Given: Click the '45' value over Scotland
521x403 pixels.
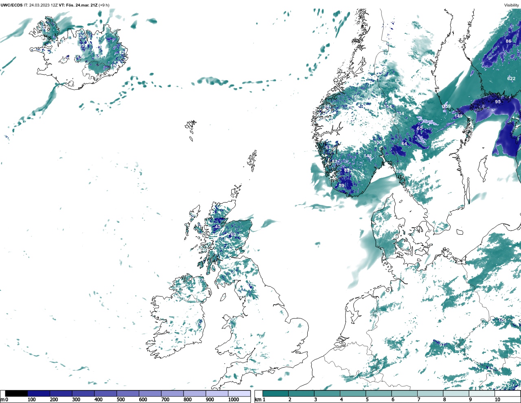Looking at the screenshot, I should pyautogui.click(x=218, y=227).
